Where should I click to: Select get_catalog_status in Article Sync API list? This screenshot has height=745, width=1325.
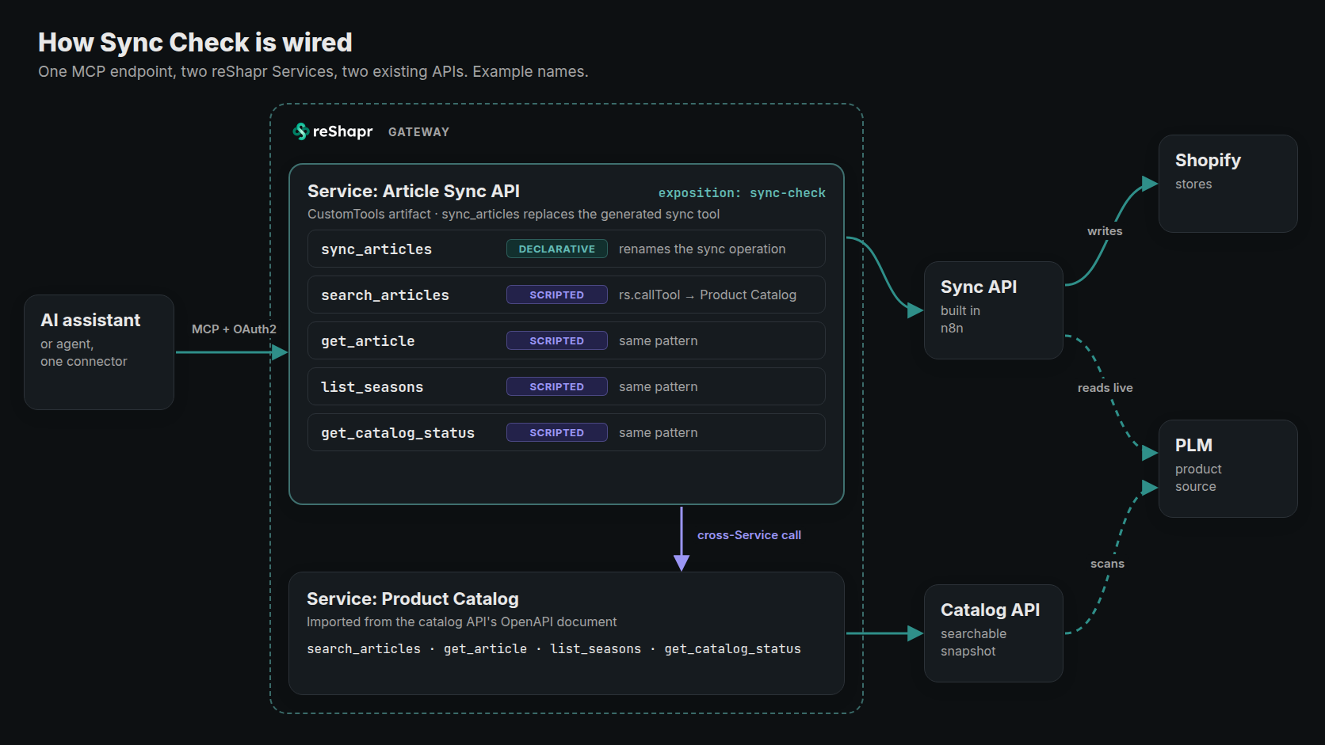(x=567, y=432)
